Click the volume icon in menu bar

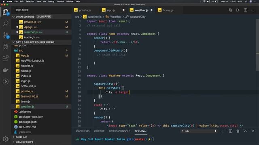click(208, 2)
